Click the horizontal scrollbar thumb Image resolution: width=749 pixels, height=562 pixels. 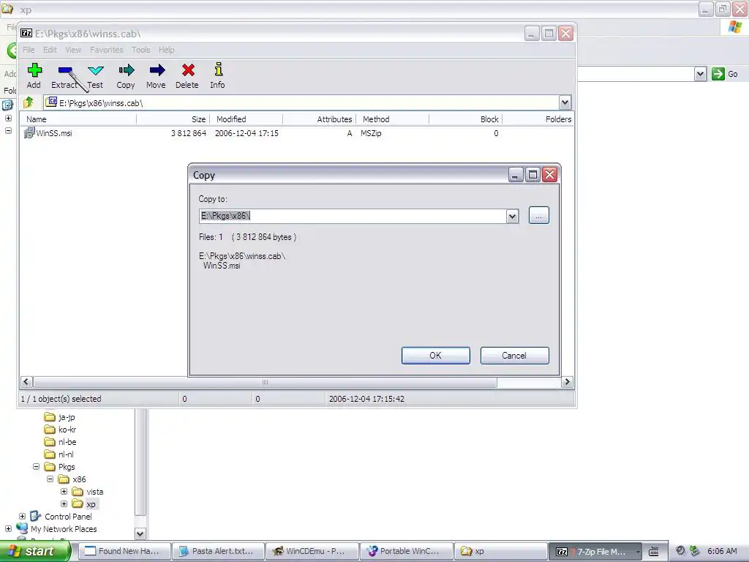click(x=265, y=382)
